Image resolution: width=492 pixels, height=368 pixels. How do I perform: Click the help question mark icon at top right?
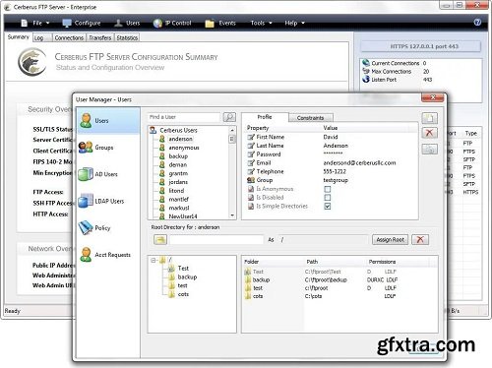pyautogui.click(x=477, y=22)
